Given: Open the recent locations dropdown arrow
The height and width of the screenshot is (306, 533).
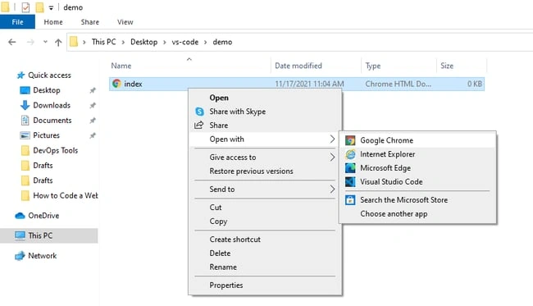Looking at the screenshot, I should [45, 42].
